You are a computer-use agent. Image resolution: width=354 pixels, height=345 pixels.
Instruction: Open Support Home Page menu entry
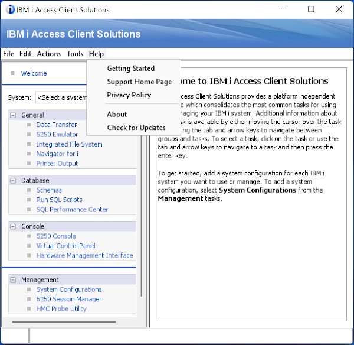pyautogui.click(x=139, y=82)
